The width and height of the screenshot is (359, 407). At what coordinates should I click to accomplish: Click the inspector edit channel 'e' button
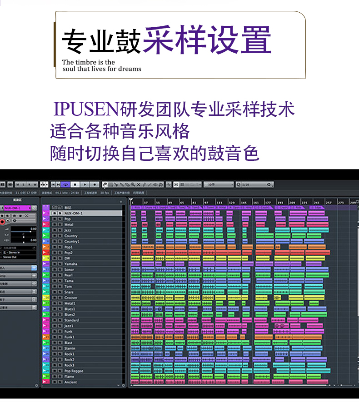tap(34, 208)
